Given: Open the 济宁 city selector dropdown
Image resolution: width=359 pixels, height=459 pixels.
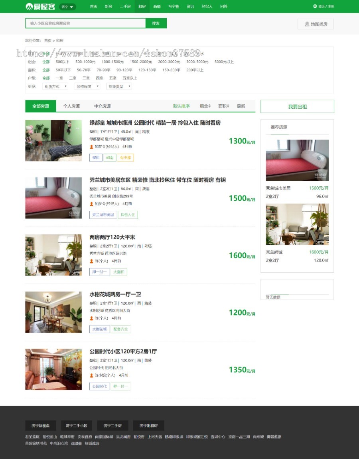Looking at the screenshot, I should (x=67, y=6).
